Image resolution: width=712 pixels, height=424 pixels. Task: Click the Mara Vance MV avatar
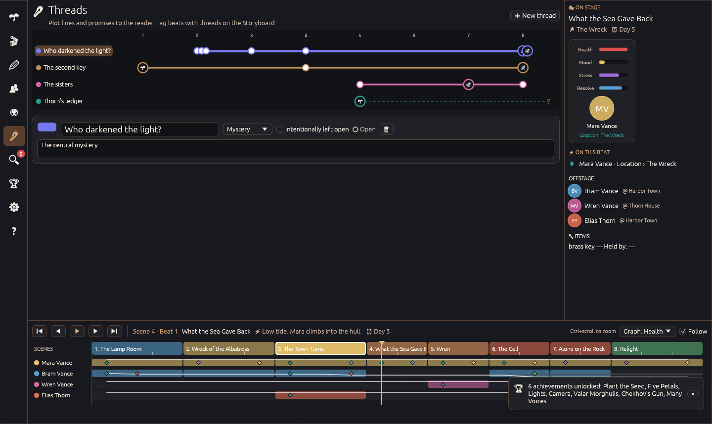(602, 108)
